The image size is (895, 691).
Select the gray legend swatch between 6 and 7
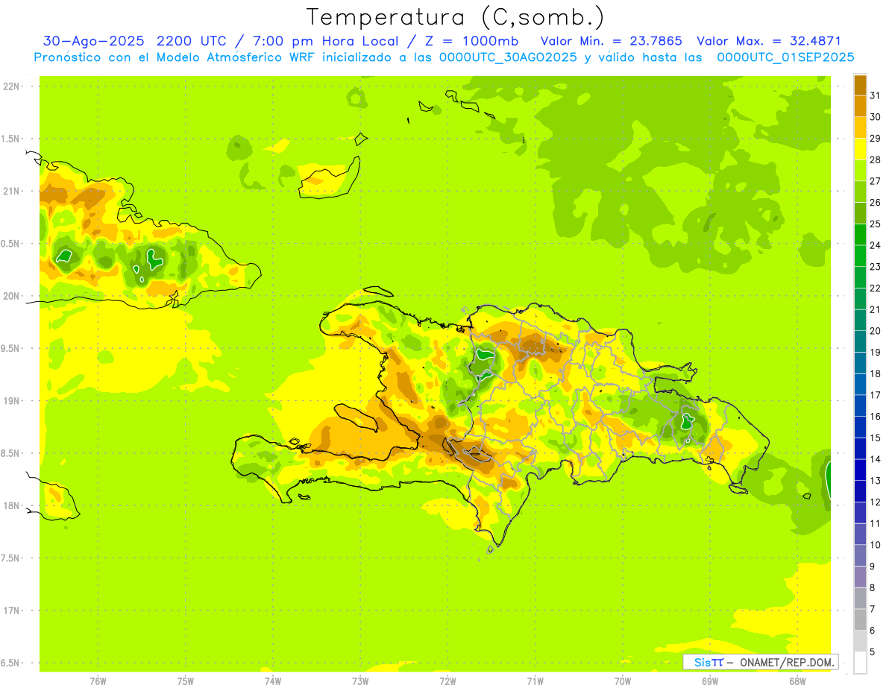pyautogui.click(x=860, y=619)
